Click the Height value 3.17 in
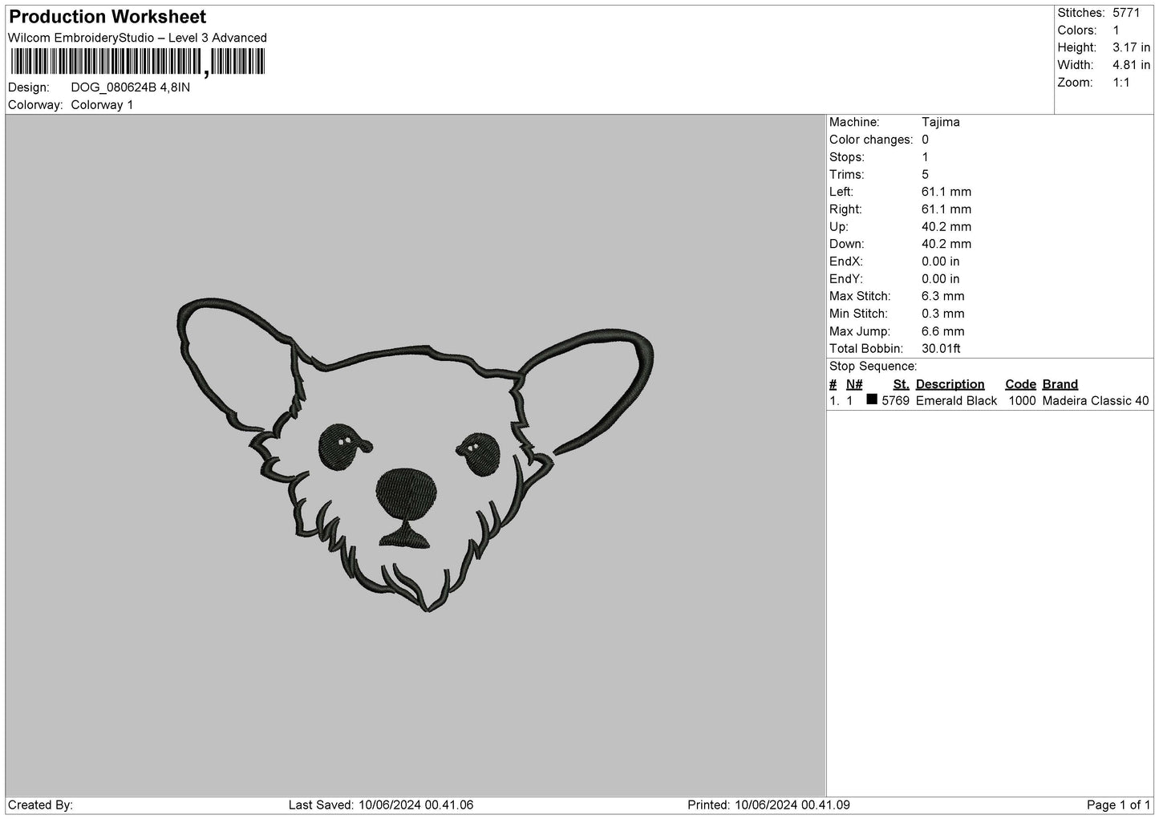 tap(1132, 48)
